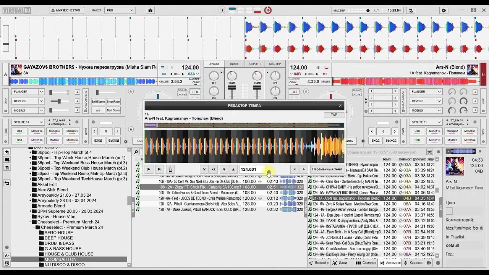The height and width of the screenshot is (275, 489).
Task: Click the x2 double tempo button
Action: pos(213,169)
